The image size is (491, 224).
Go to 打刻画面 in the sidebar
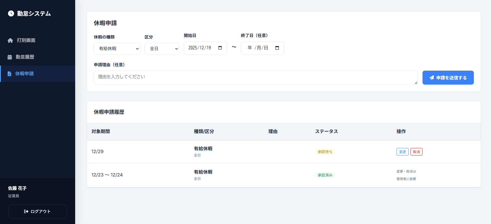pos(26,40)
